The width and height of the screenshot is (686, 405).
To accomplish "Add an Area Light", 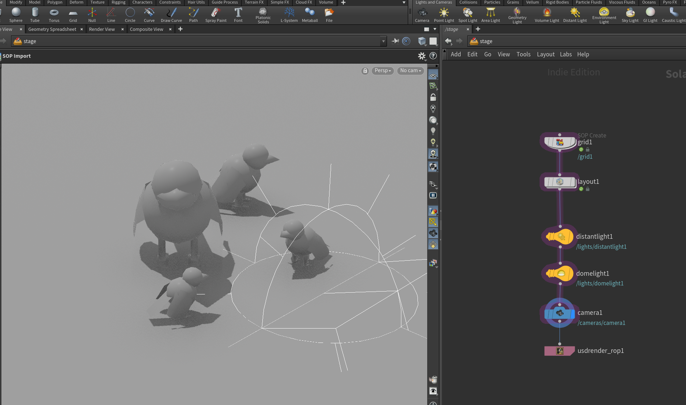I will tap(490, 15).
